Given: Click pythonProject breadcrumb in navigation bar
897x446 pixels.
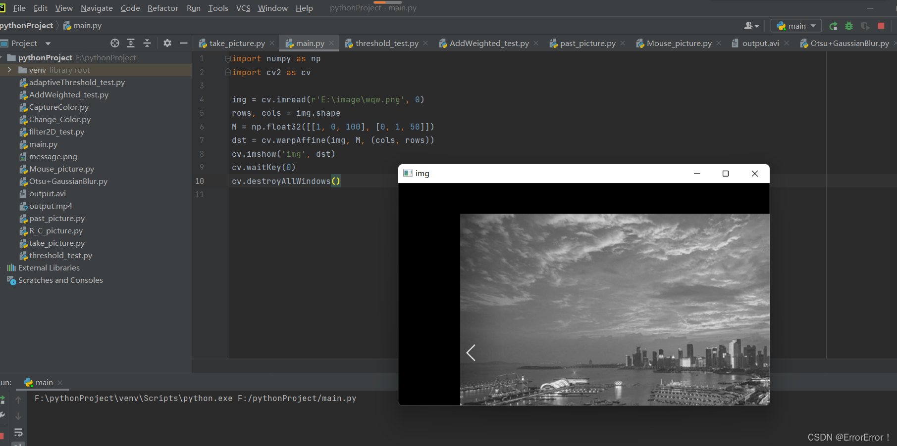Looking at the screenshot, I should [27, 26].
